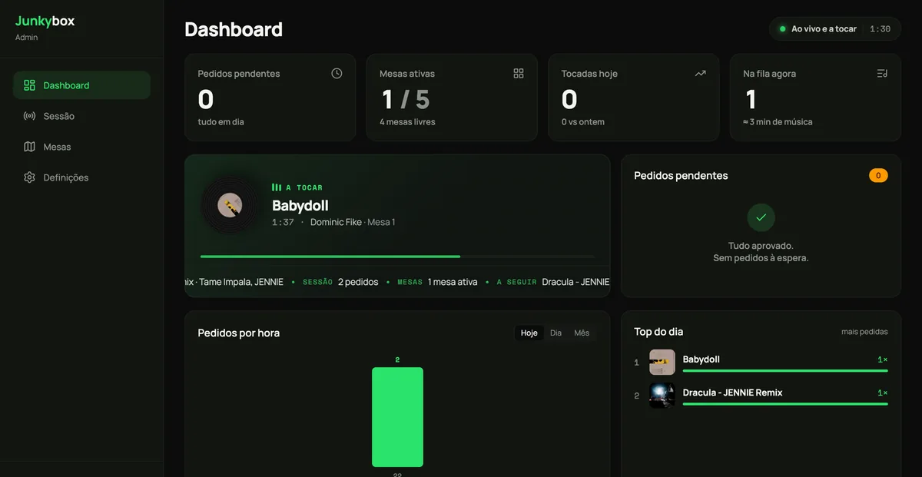
Task: Click 'Babydoll' title in Top do dia
Action: (x=701, y=359)
